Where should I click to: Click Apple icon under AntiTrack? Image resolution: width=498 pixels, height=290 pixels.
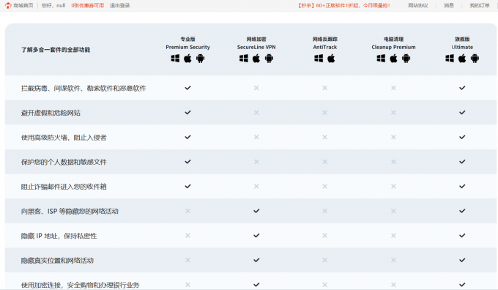331,59
